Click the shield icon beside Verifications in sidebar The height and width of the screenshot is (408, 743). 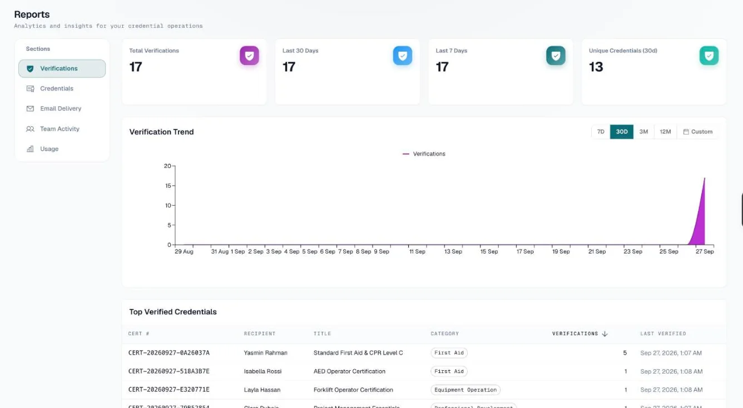(x=30, y=69)
